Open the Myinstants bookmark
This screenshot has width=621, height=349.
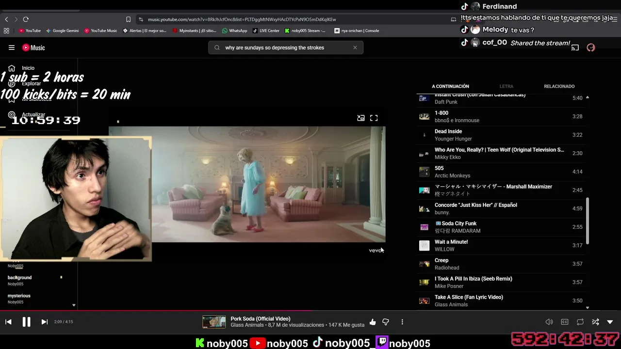pyautogui.click(x=194, y=31)
